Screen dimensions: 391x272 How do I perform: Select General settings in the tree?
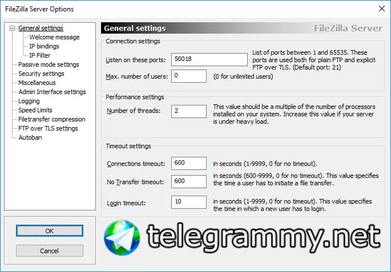coord(41,28)
